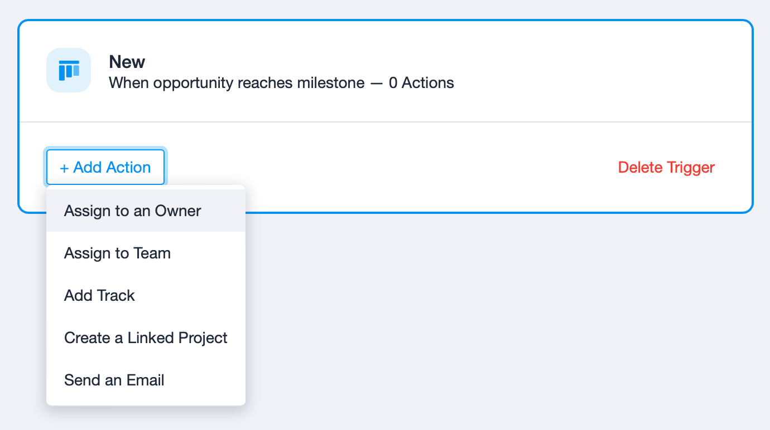Click the word Action on the button
The height and width of the screenshot is (430, 770).
click(x=128, y=167)
